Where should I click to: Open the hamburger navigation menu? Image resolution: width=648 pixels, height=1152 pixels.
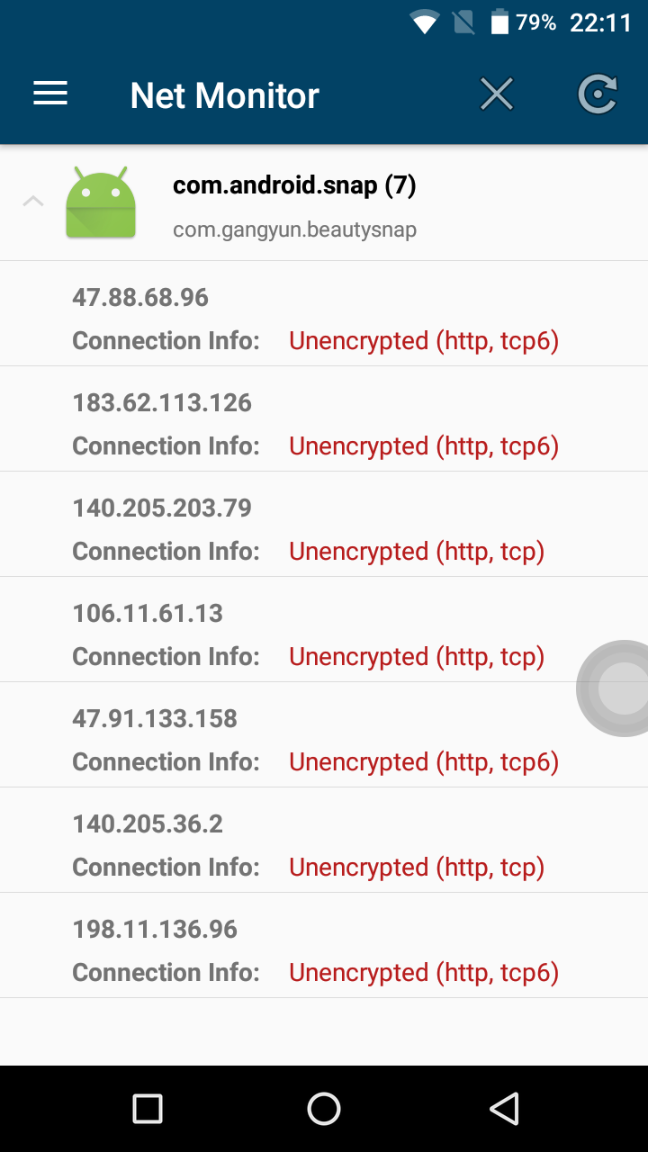pos(50,94)
